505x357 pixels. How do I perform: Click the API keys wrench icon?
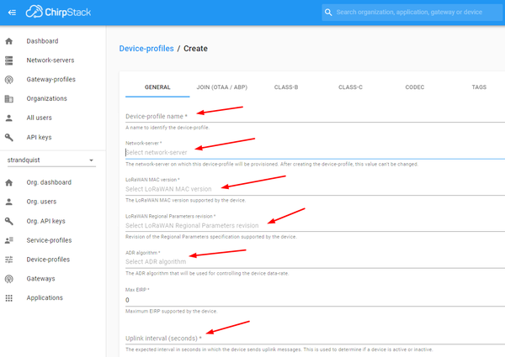pos(9,137)
